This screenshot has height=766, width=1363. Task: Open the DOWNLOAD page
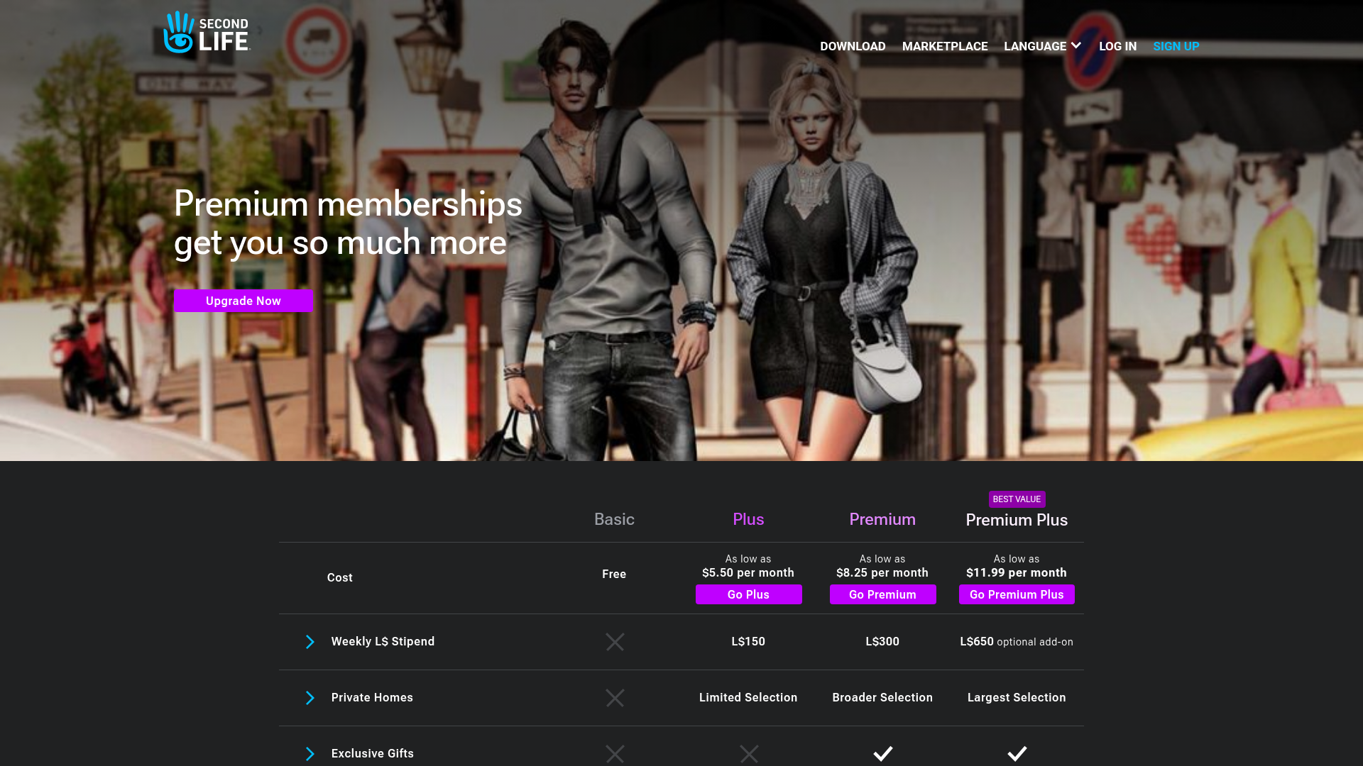853,46
